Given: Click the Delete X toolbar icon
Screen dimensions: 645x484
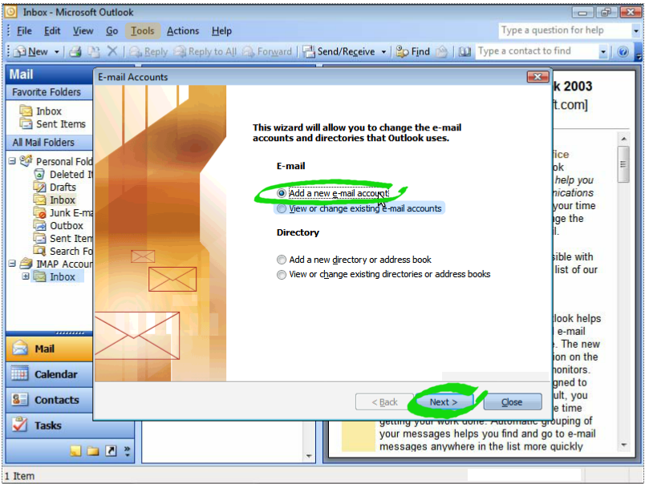Looking at the screenshot, I should (112, 51).
